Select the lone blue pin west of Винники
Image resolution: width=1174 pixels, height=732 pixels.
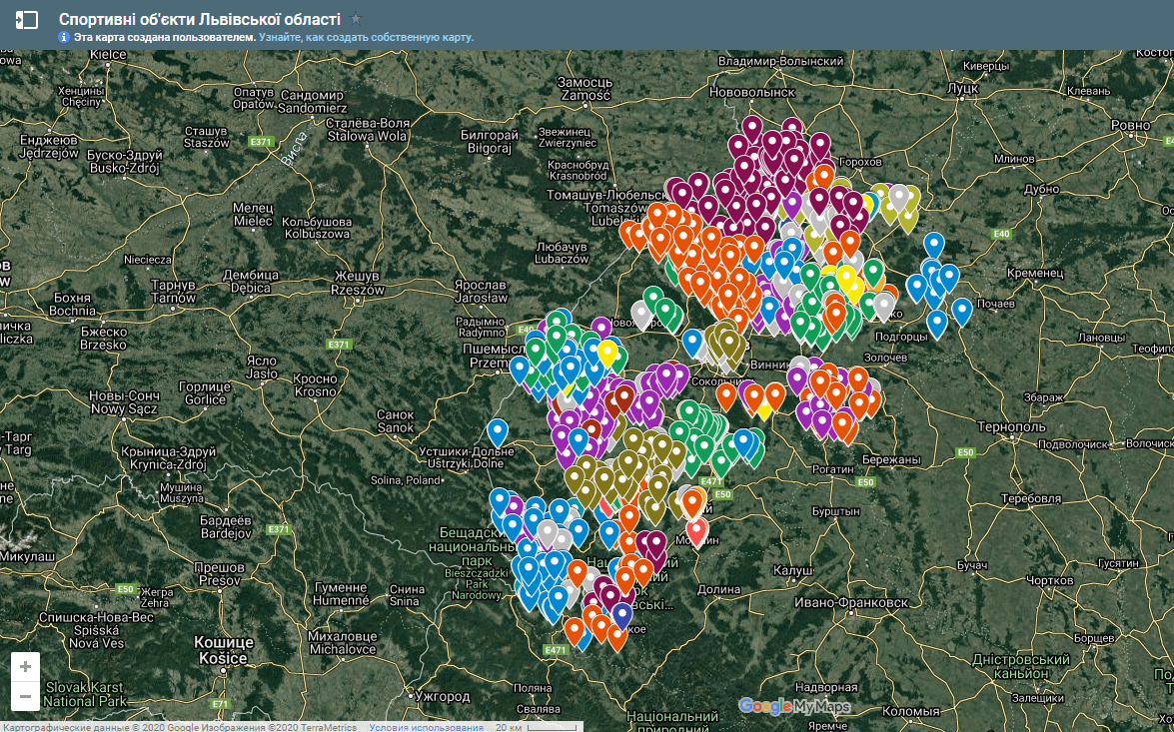click(x=691, y=341)
